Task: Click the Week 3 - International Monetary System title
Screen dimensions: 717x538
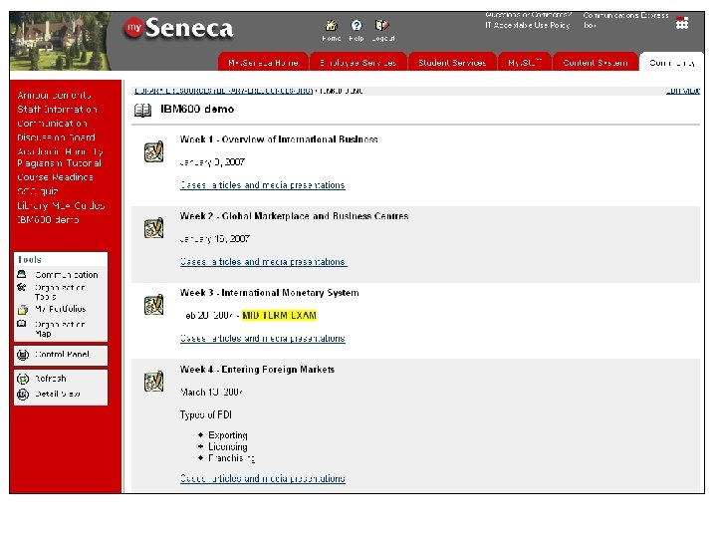Action: [269, 293]
